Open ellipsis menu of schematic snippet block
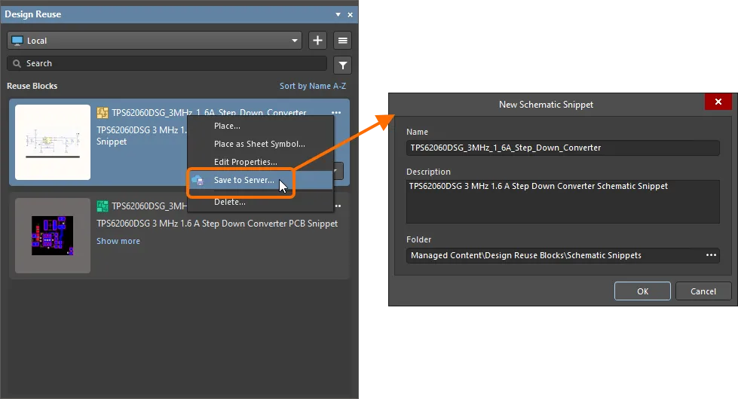Screen dimensions: 738x399 [336, 112]
